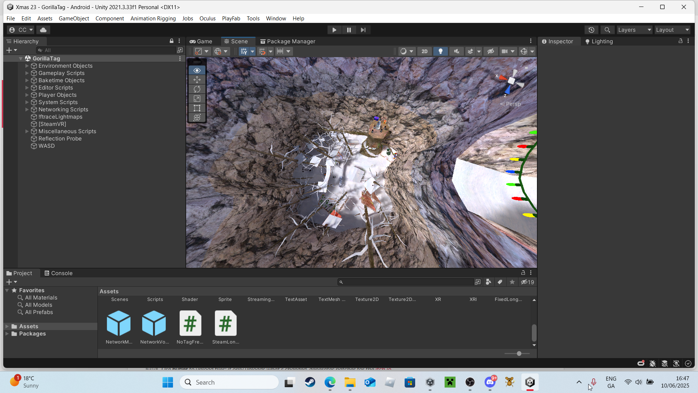Expand Environment Objects in Hierarchy
Image resolution: width=698 pixels, height=393 pixels.
(x=27, y=66)
